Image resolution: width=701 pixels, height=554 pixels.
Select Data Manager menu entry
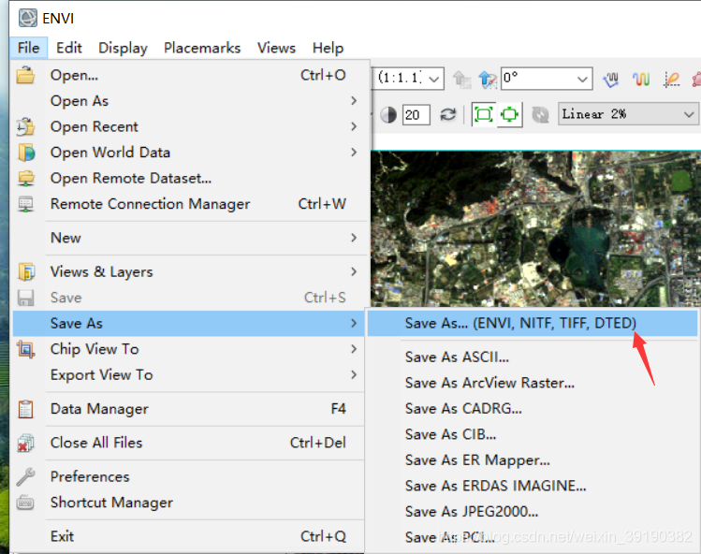[190, 409]
